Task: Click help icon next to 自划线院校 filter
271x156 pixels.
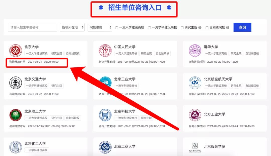Action: [x=228, y=28]
